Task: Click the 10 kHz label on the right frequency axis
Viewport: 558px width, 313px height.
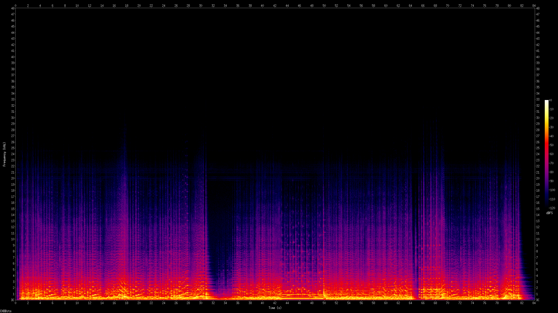Action: (538, 239)
